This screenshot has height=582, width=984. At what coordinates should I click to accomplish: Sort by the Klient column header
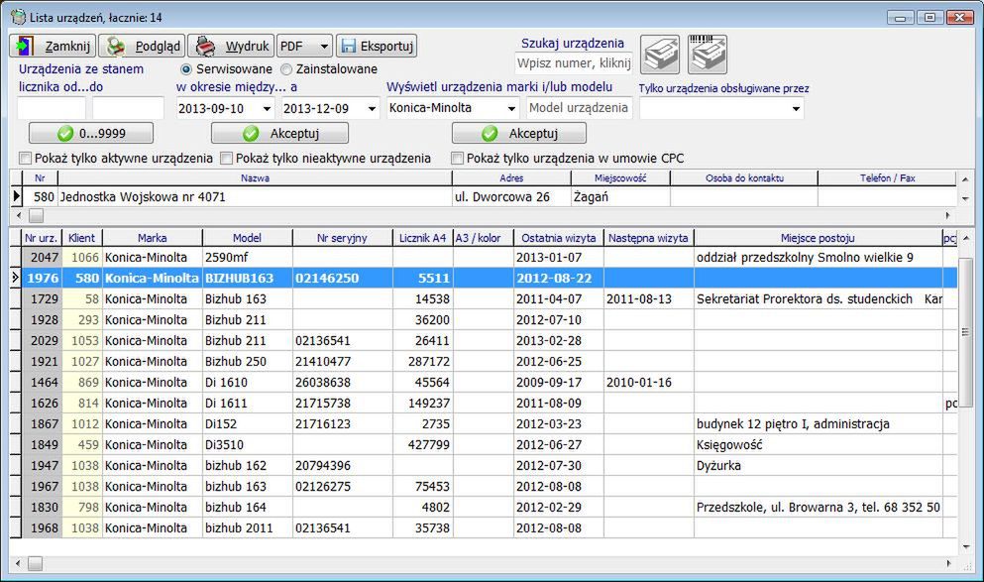click(x=81, y=238)
